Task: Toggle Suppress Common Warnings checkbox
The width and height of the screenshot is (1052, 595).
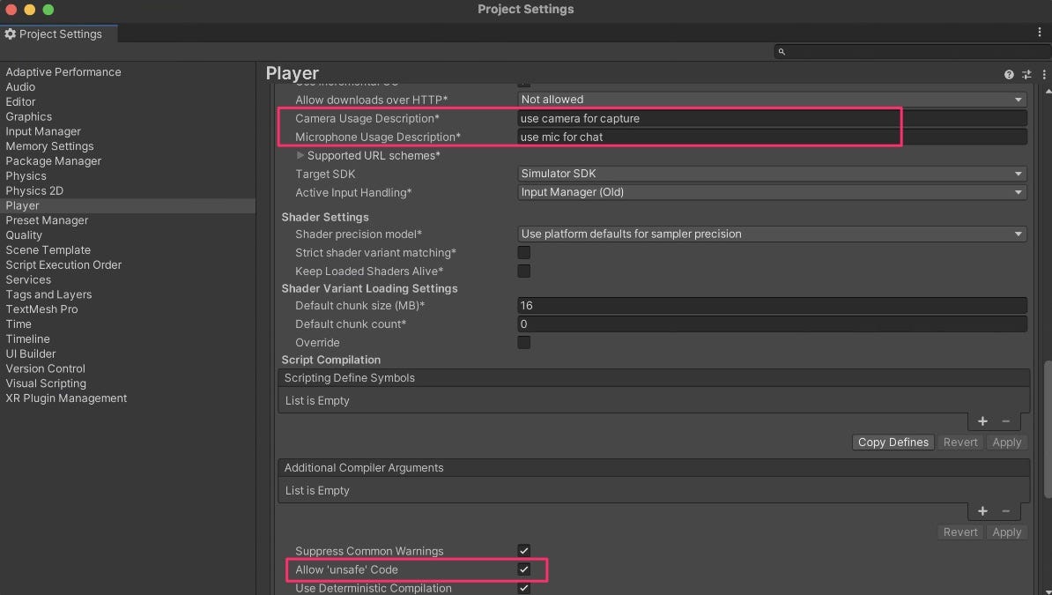Action: tap(524, 551)
